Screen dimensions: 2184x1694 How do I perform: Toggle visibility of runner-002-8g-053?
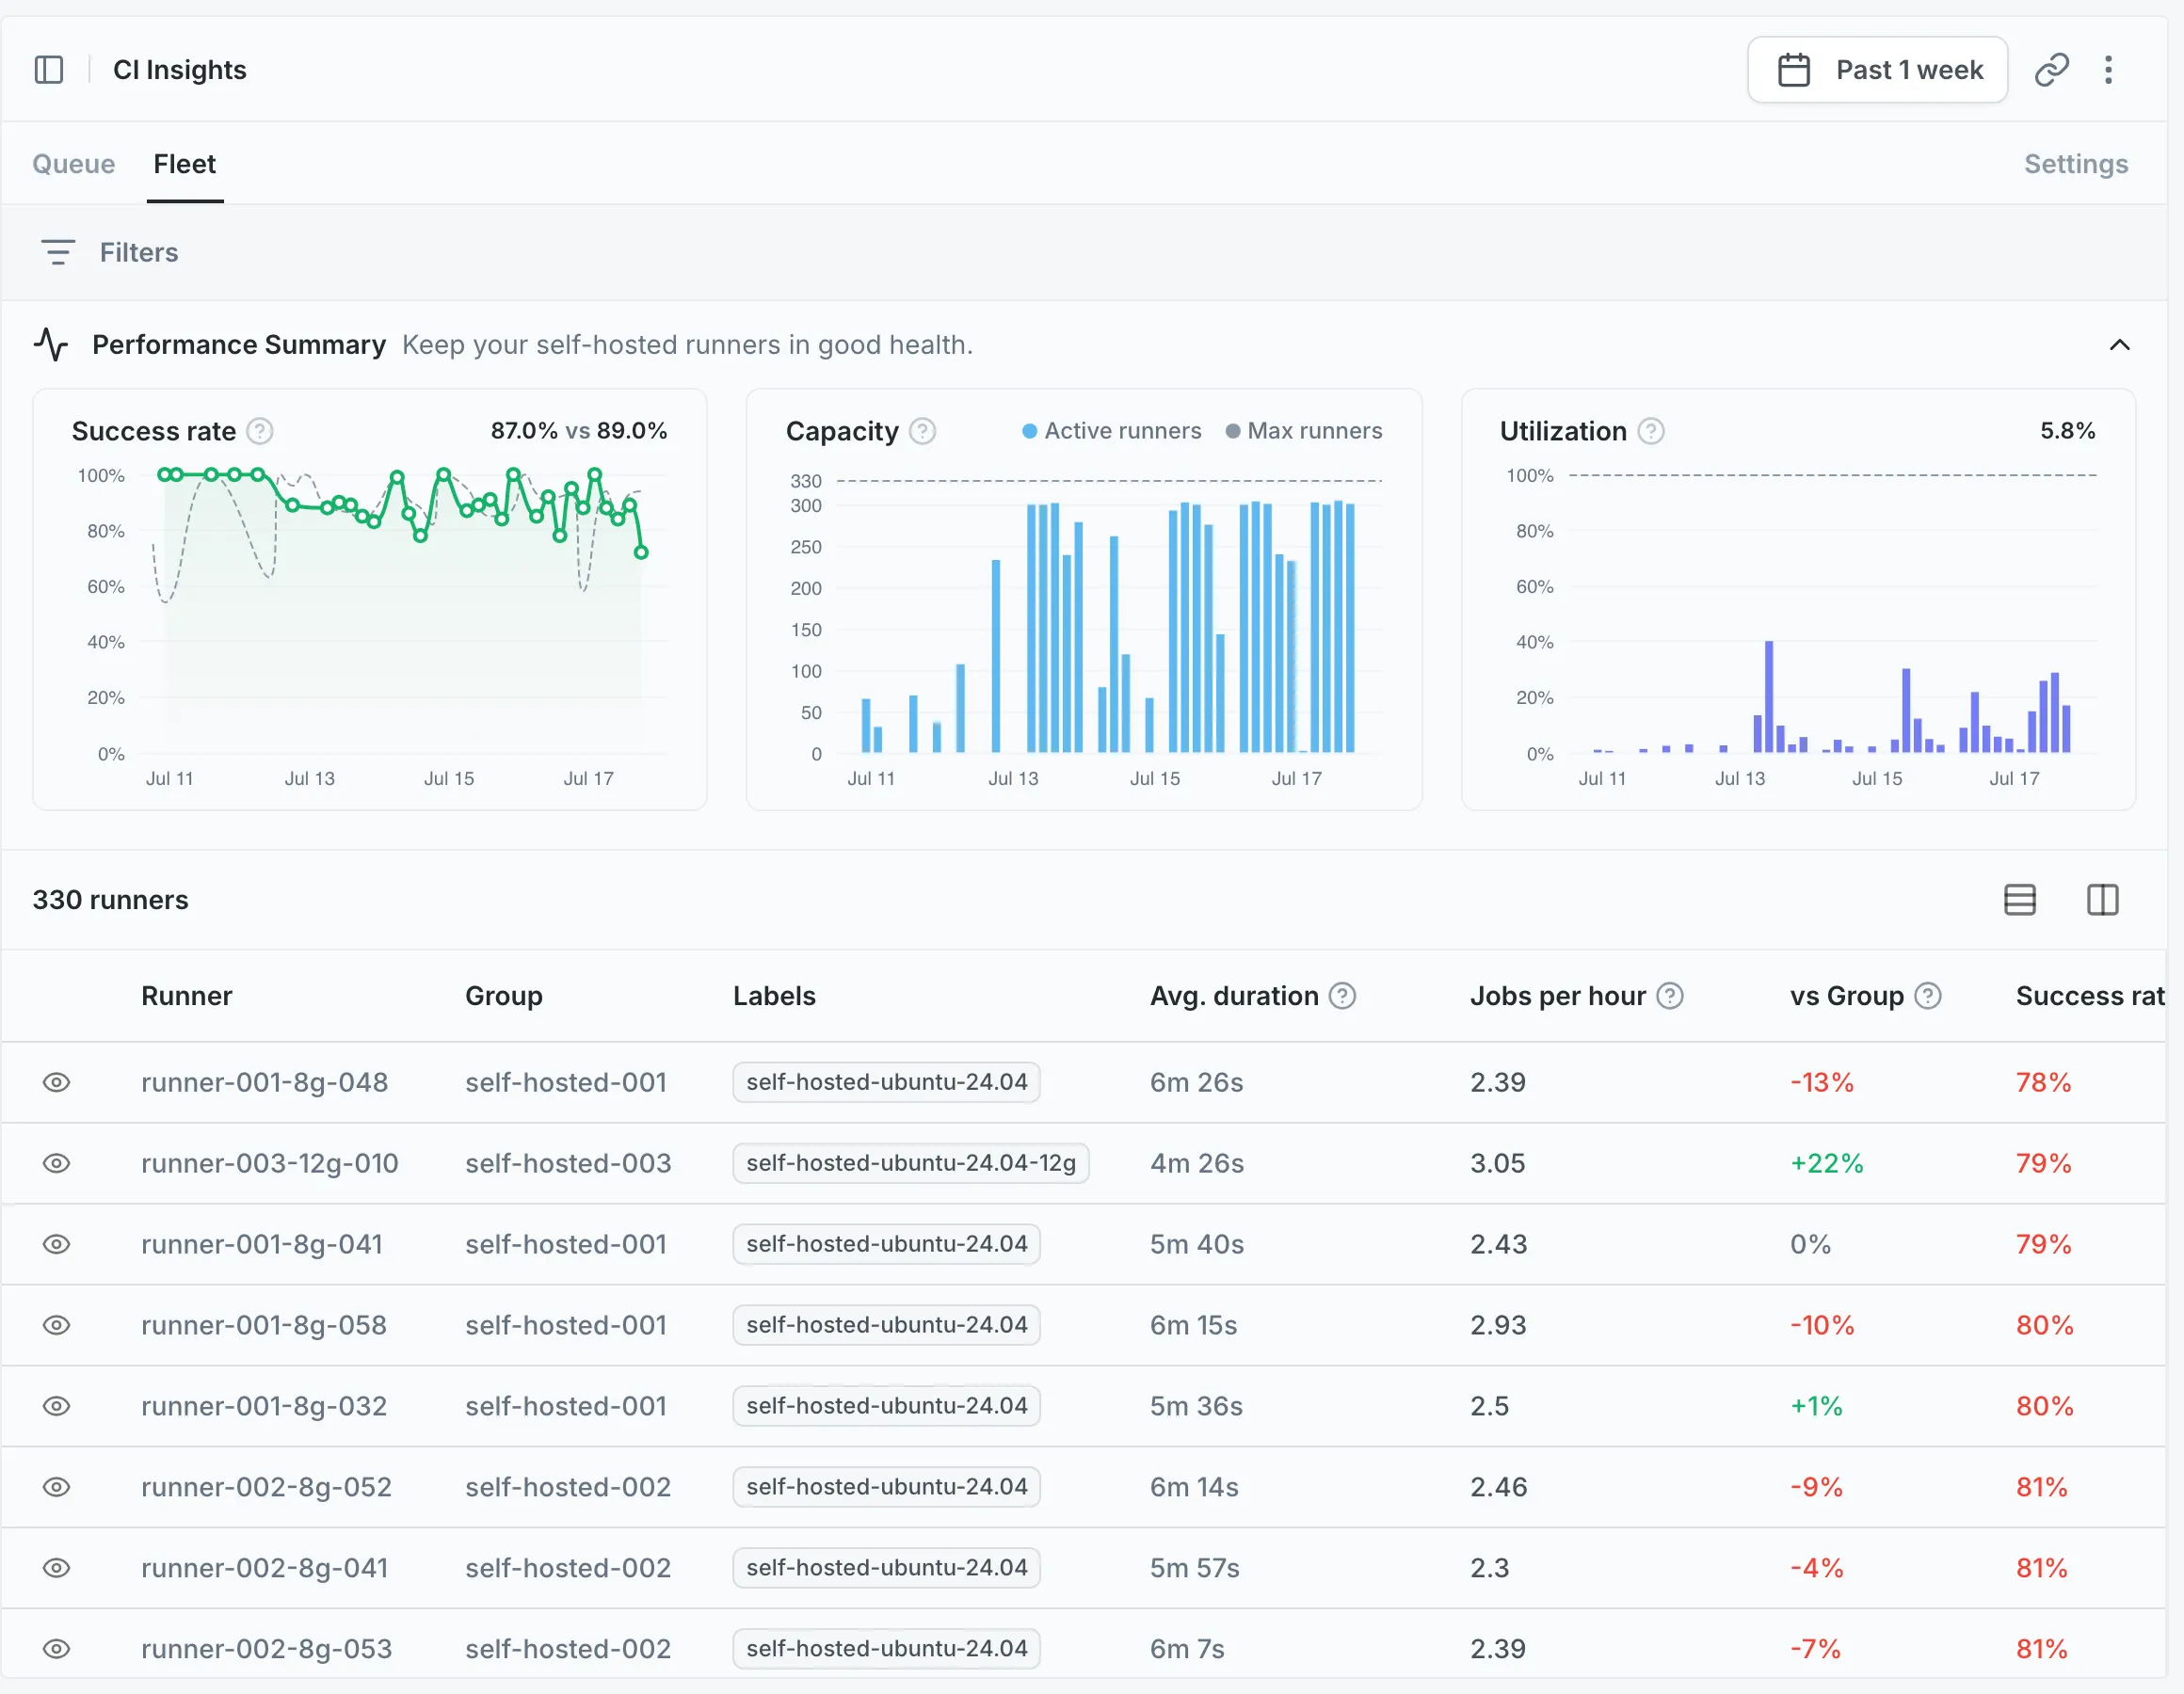pyautogui.click(x=57, y=1649)
